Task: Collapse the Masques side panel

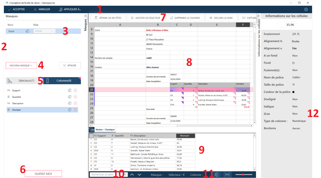Action: point(85,16)
